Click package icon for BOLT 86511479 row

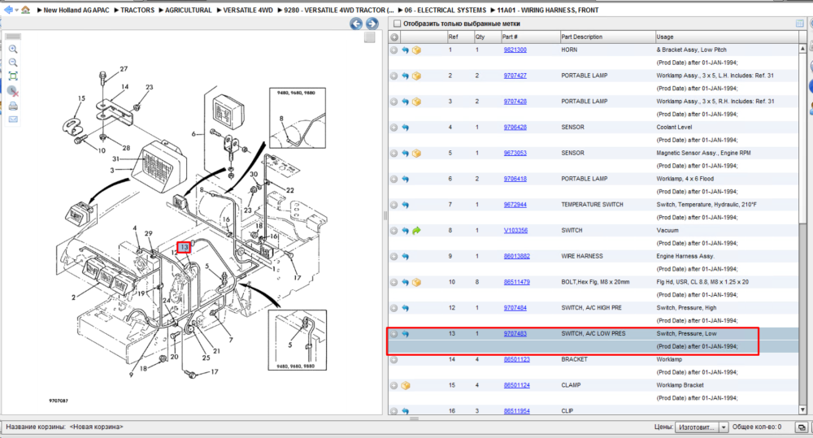416,283
